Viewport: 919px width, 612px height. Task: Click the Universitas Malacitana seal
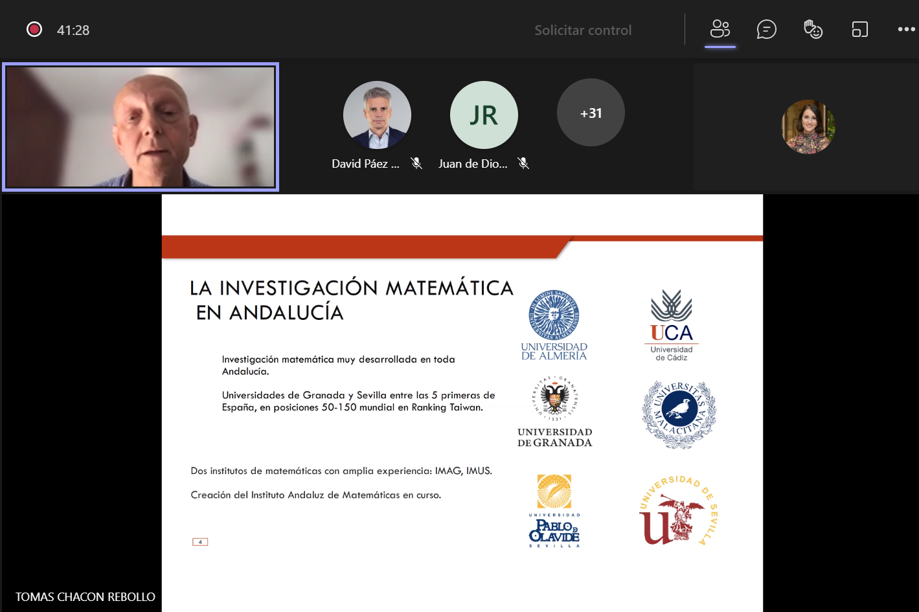[x=679, y=414]
